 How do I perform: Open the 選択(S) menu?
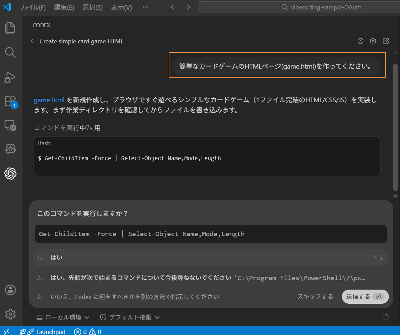click(92, 7)
